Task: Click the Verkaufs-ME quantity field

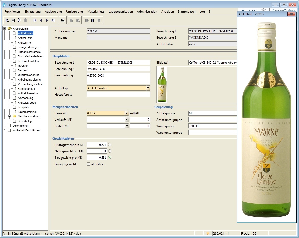Action: (x=140, y=120)
